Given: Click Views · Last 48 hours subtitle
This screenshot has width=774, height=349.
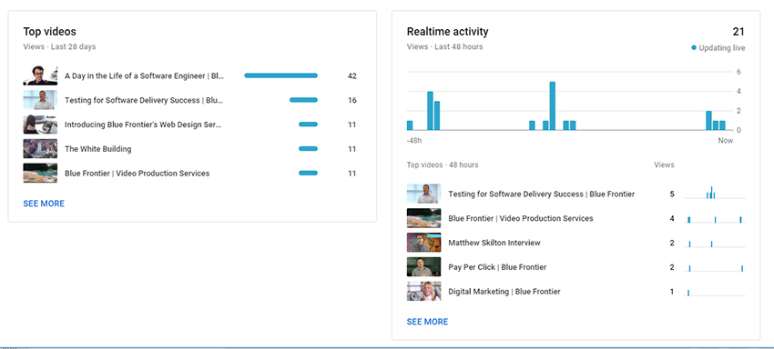Looking at the screenshot, I should [x=444, y=47].
